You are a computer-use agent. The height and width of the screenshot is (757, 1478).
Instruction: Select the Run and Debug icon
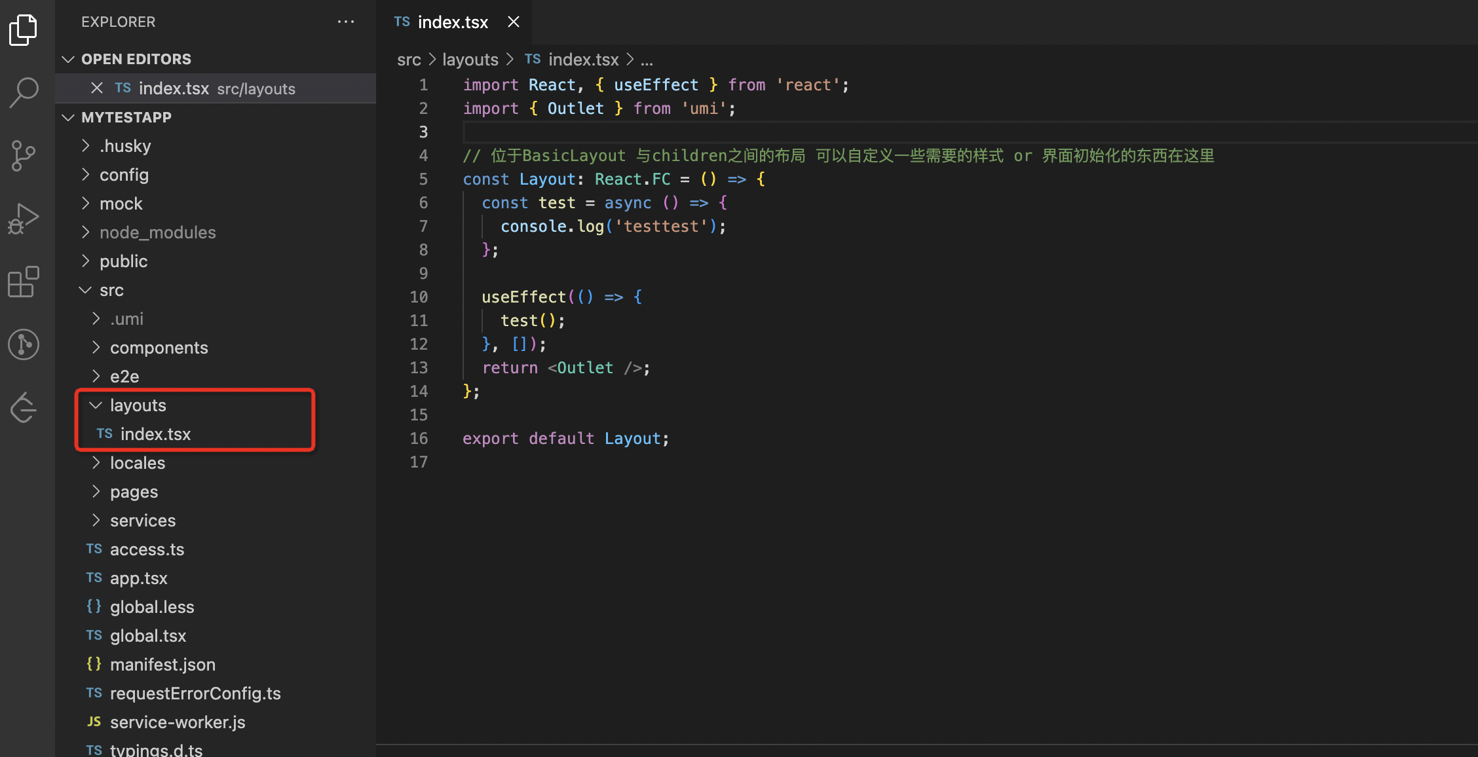(24, 218)
